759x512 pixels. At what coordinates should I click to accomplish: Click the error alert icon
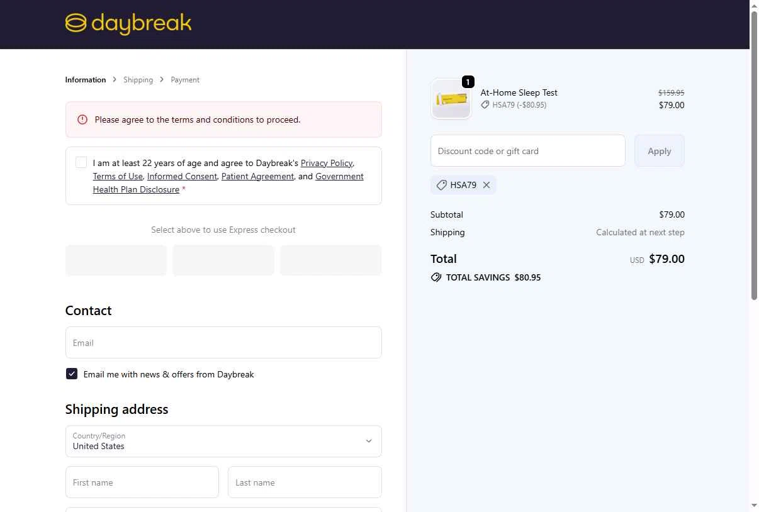[82, 120]
